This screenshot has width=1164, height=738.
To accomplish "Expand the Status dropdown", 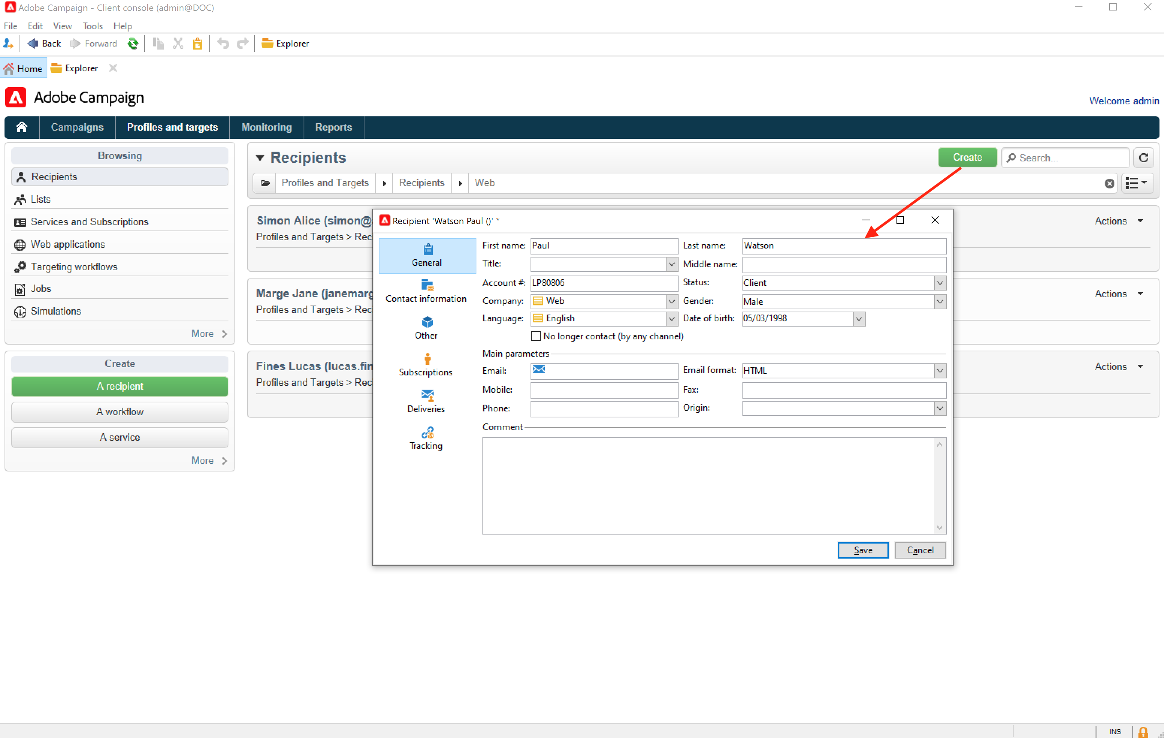I will [939, 283].
